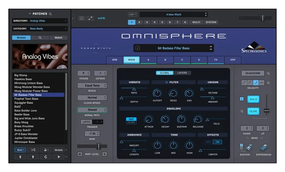Click the sustain pedal icon
Viewport: 285px width, 172px height.
(249, 148)
